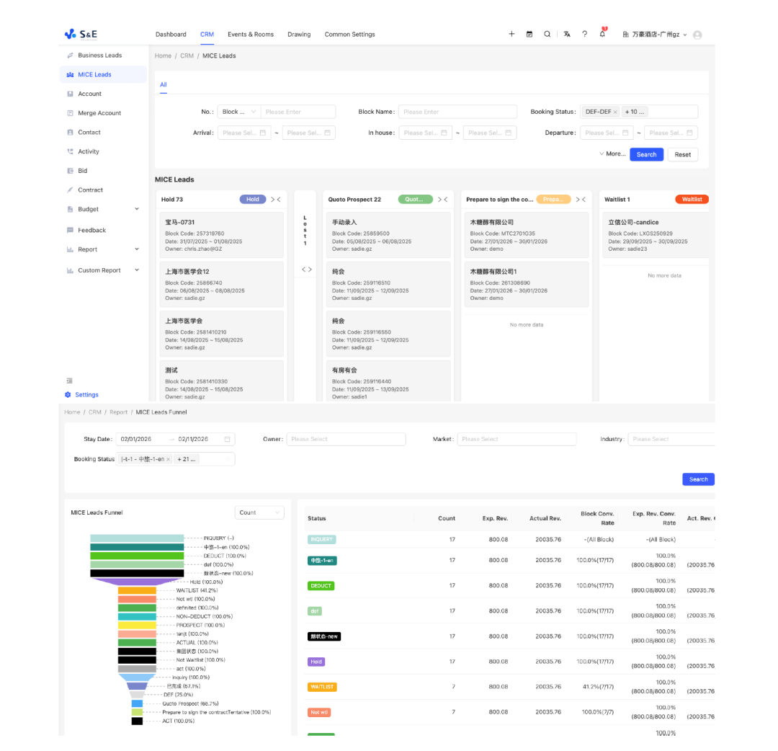
Task: Collapse Prepare to sign column arrows
Action: (x=581, y=200)
